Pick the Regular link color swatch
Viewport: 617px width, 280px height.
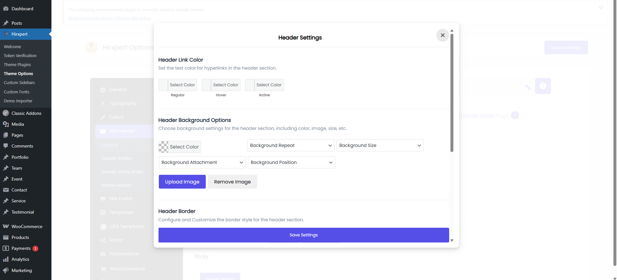point(163,85)
